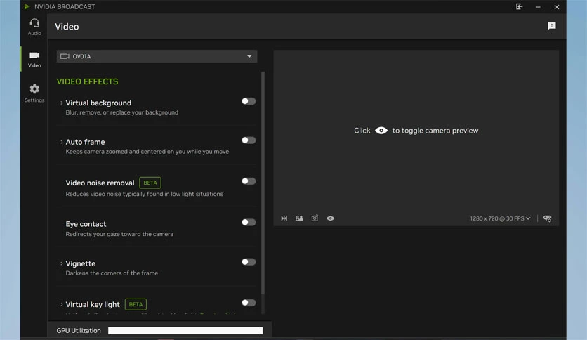Click 'Redirects your gaze toward the camera' text
Screen dimensions: 587x340
(x=119, y=234)
